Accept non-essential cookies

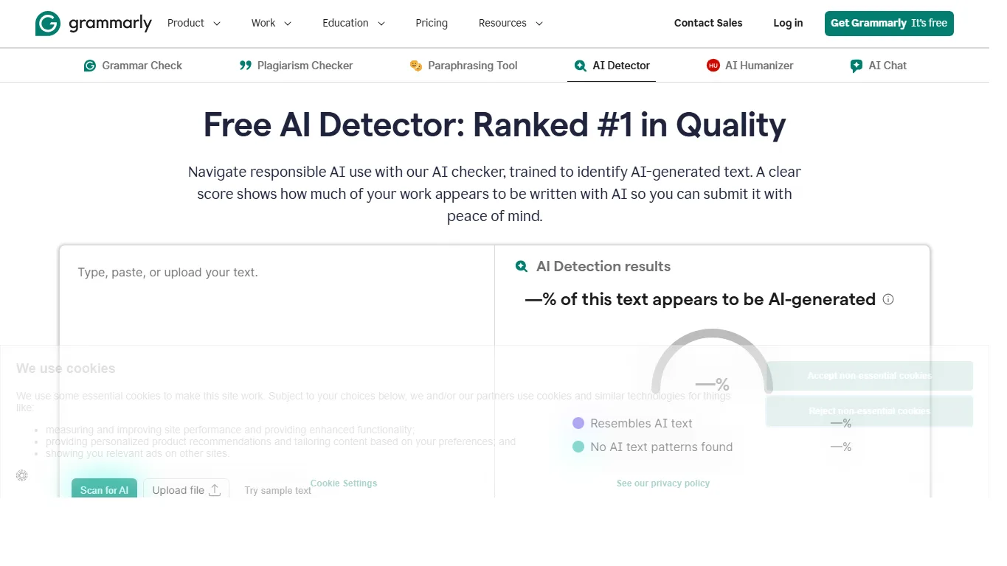click(x=869, y=376)
